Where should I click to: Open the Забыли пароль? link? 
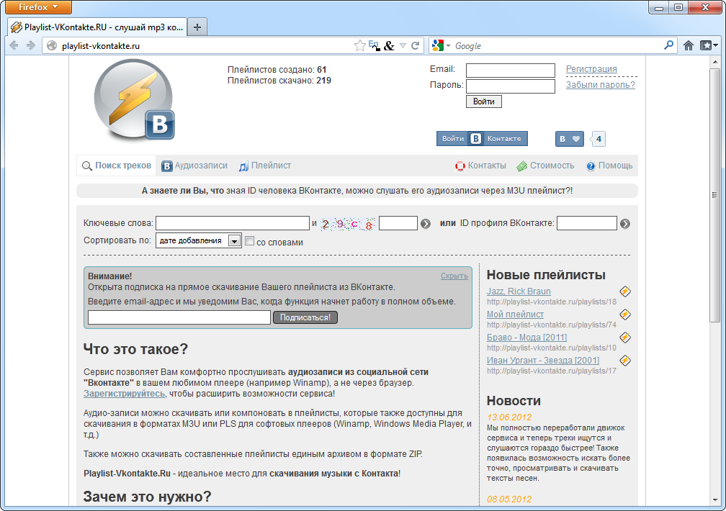(601, 85)
